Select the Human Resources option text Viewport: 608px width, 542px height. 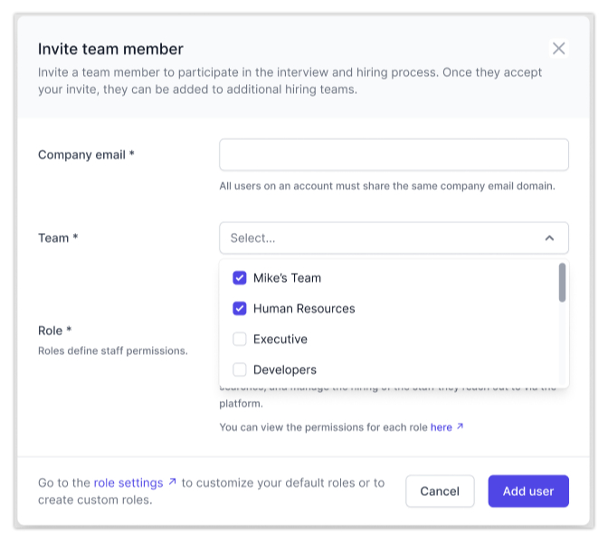(x=304, y=309)
